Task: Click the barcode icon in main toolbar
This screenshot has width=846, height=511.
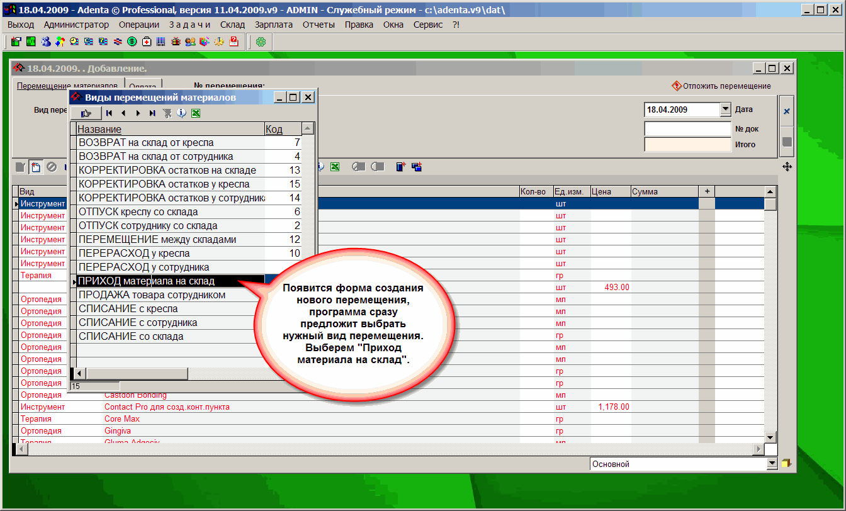Action: (161, 42)
